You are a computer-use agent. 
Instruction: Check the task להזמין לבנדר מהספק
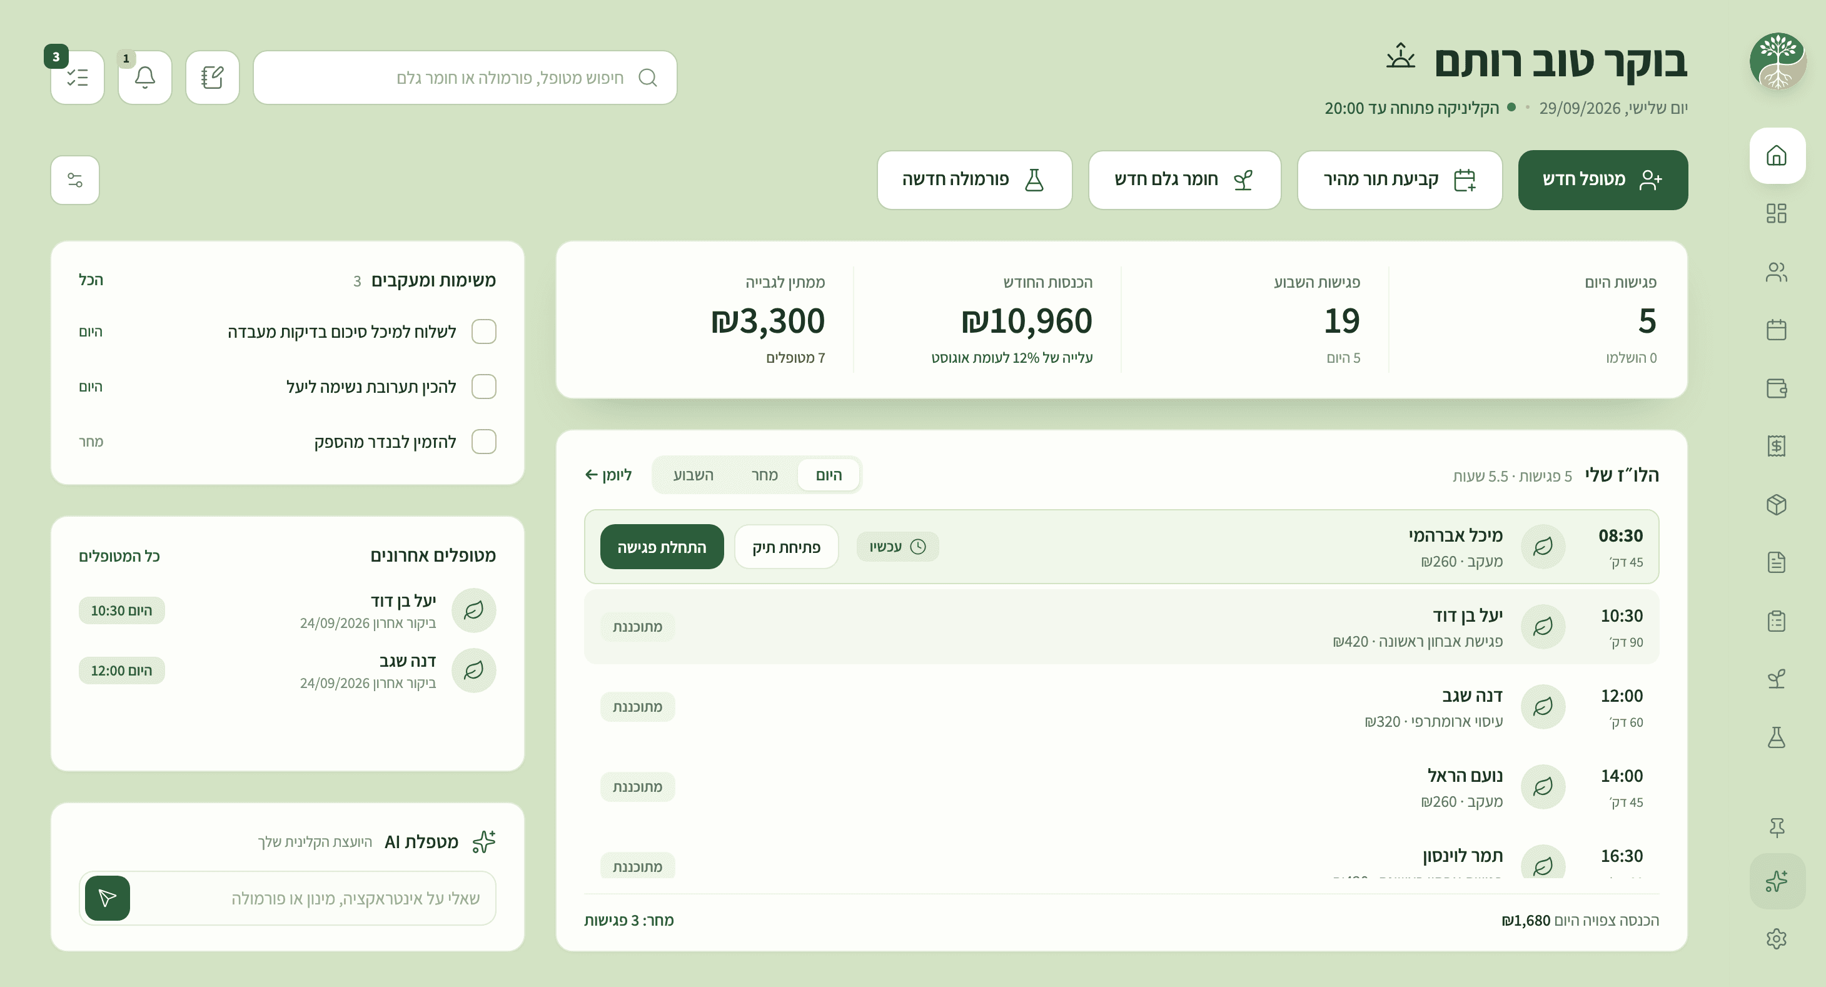click(484, 441)
